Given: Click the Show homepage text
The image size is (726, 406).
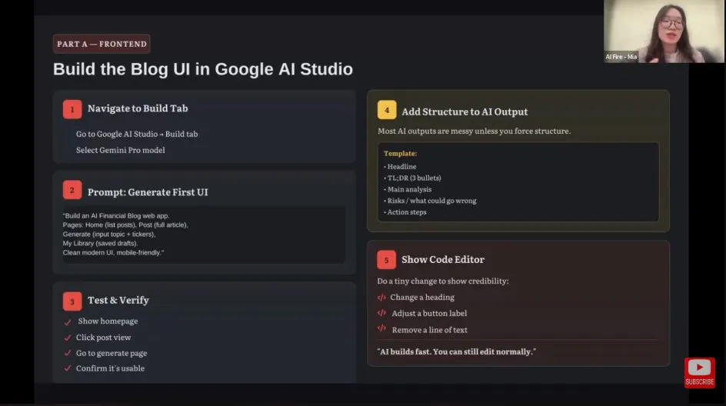Looking at the screenshot, I should pyautogui.click(x=108, y=321).
